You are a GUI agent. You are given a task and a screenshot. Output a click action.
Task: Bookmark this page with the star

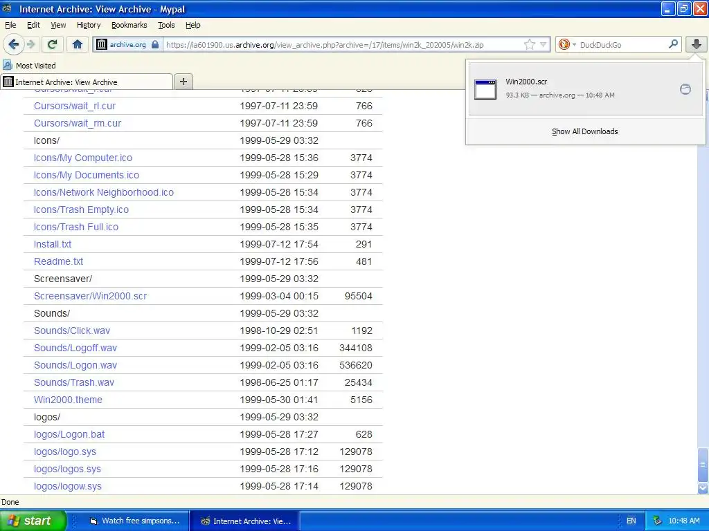[x=530, y=44]
